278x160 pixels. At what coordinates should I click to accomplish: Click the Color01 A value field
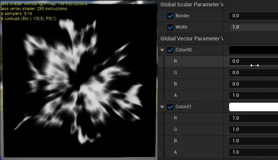(254, 152)
